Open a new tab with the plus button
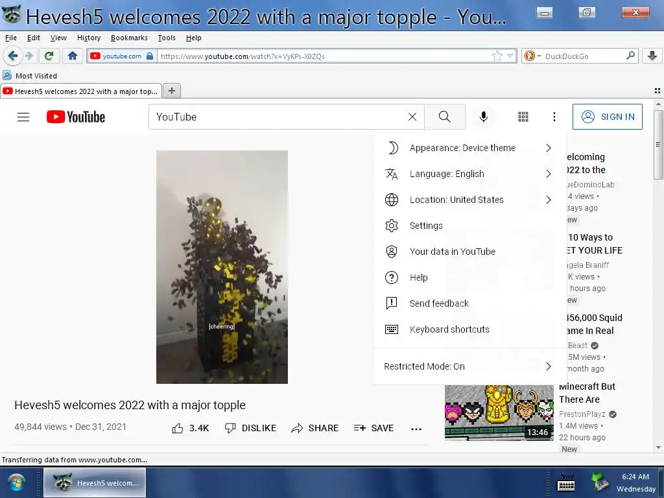 pos(171,91)
